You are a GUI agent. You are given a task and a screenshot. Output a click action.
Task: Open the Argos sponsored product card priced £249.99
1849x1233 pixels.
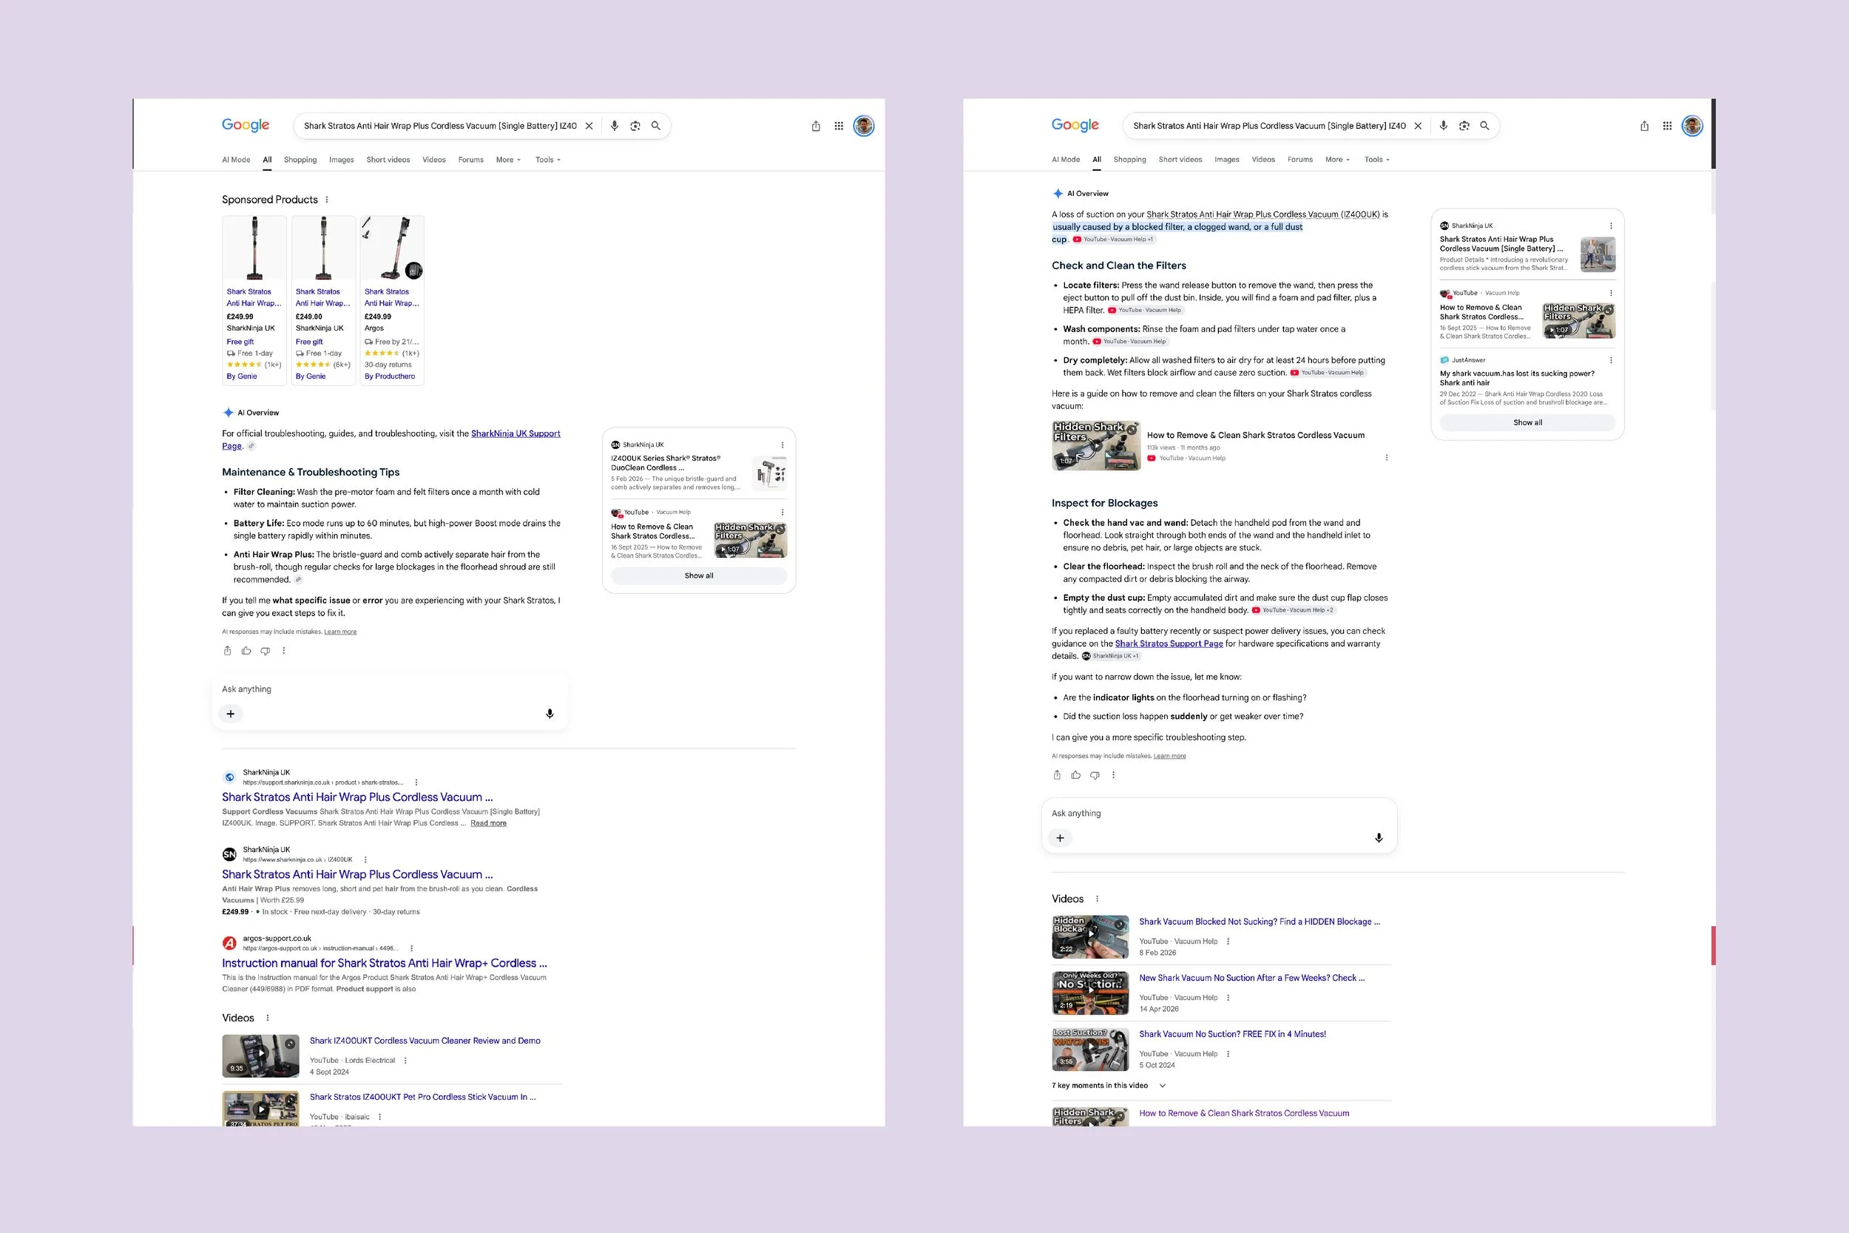point(392,300)
